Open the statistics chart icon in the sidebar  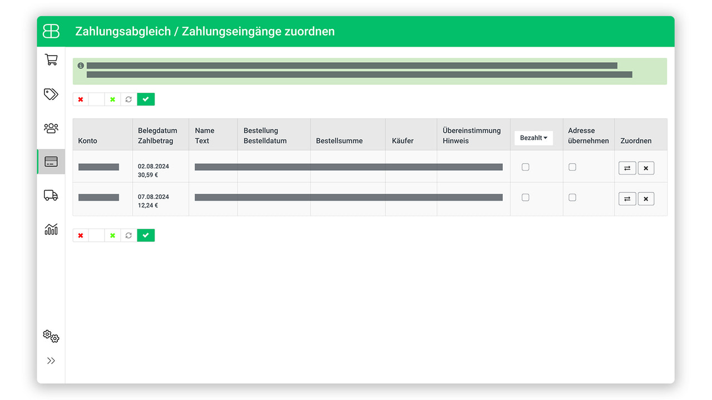click(x=51, y=229)
